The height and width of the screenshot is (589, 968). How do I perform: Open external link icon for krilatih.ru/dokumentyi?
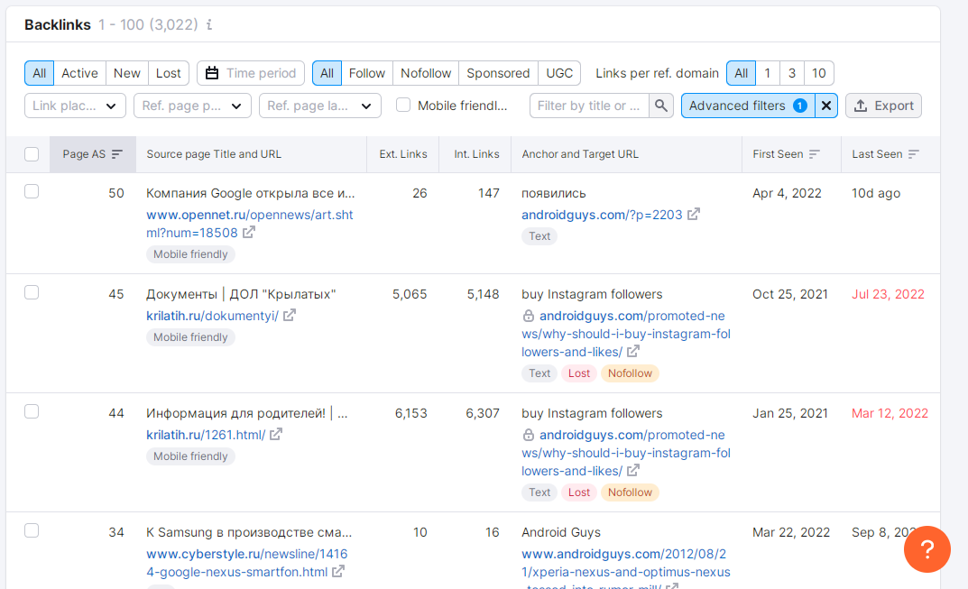coord(289,316)
